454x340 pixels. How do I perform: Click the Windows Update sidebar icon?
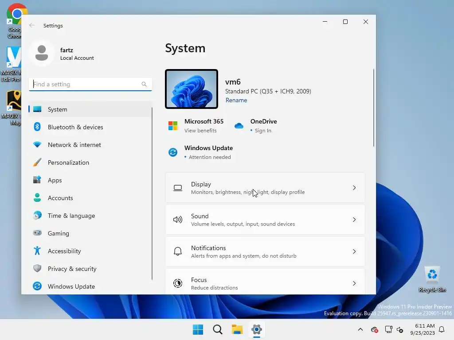(37, 286)
